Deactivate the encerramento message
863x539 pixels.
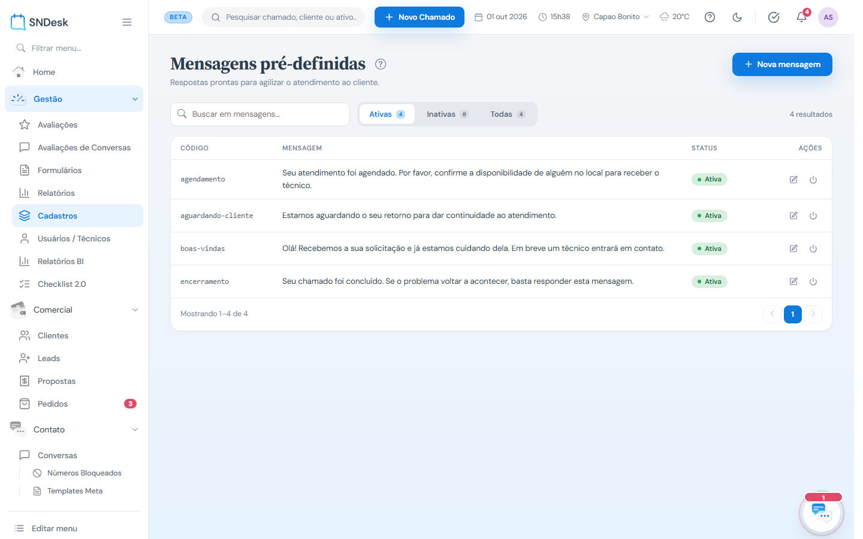coord(813,281)
